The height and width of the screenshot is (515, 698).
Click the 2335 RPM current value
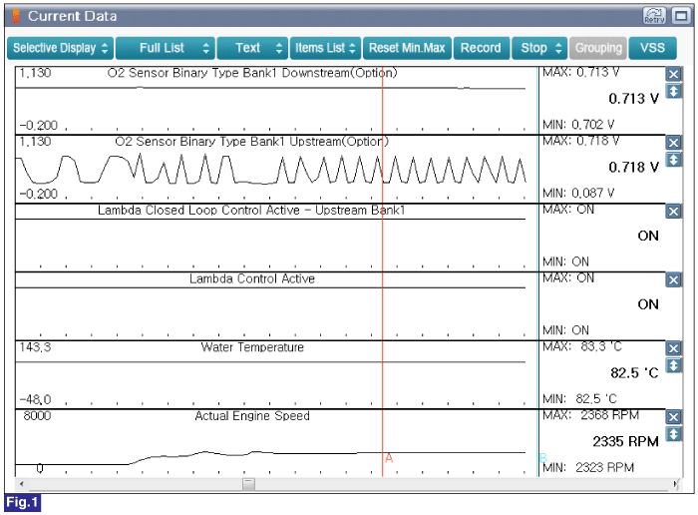tap(625, 442)
